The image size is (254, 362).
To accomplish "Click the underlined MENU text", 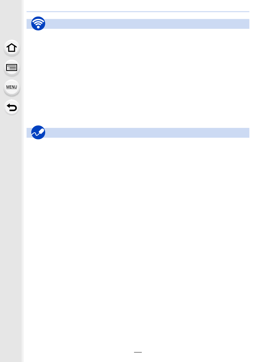I will [11, 87].
